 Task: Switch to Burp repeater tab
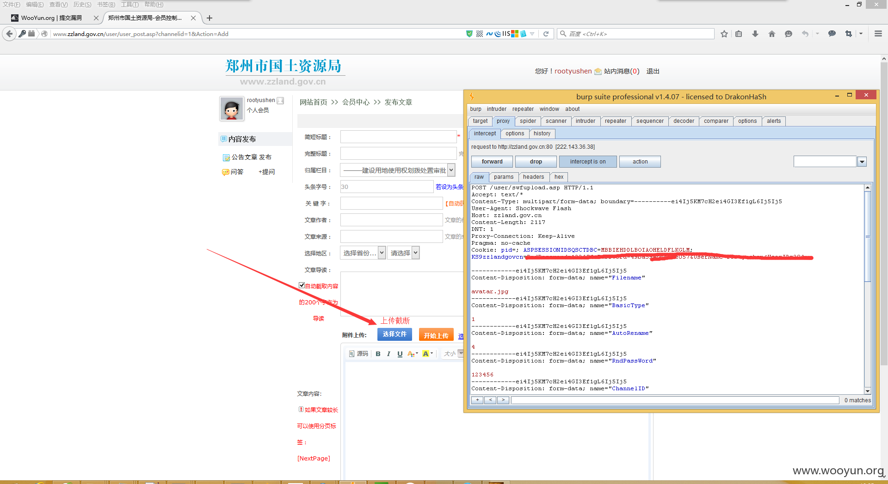[616, 121]
